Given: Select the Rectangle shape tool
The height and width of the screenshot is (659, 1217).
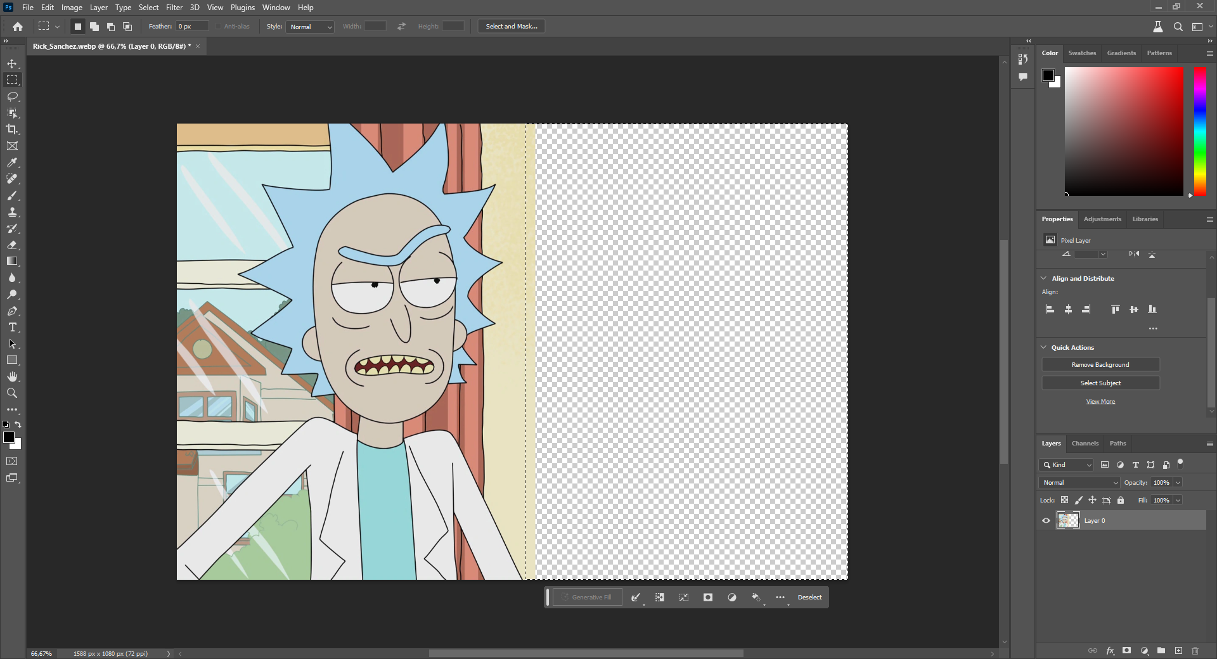Looking at the screenshot, I should pyautogui.click(x=12, y=360).
